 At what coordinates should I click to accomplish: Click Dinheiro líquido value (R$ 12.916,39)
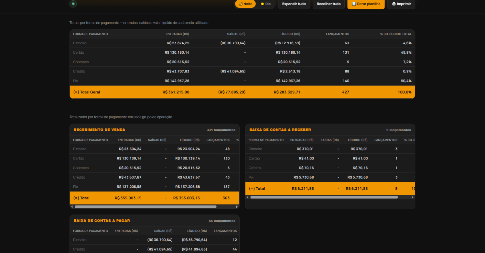coord(288,43)
